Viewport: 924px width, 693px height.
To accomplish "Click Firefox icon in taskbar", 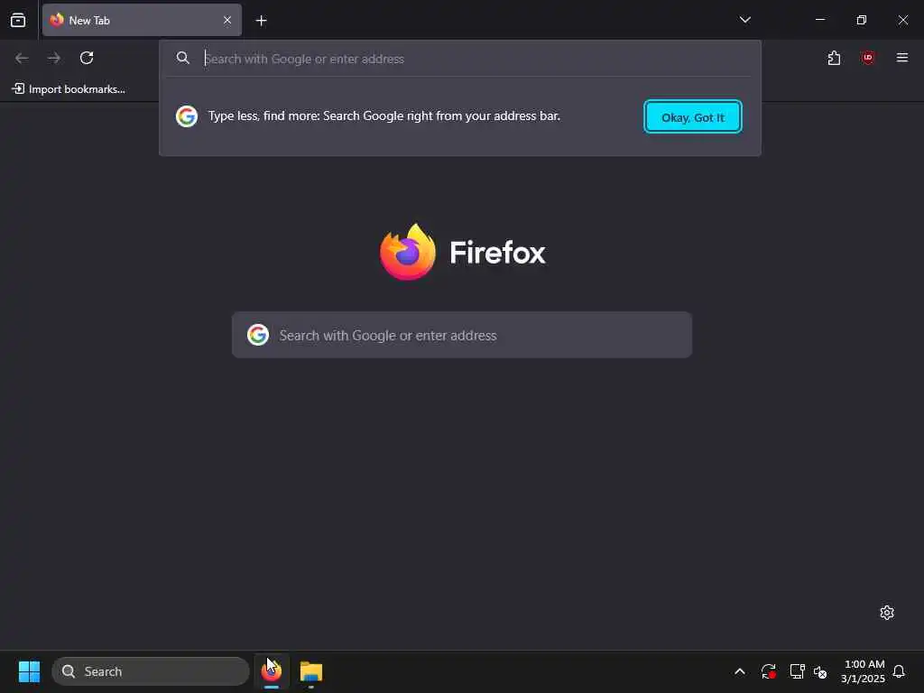I will tap(271, 671).
